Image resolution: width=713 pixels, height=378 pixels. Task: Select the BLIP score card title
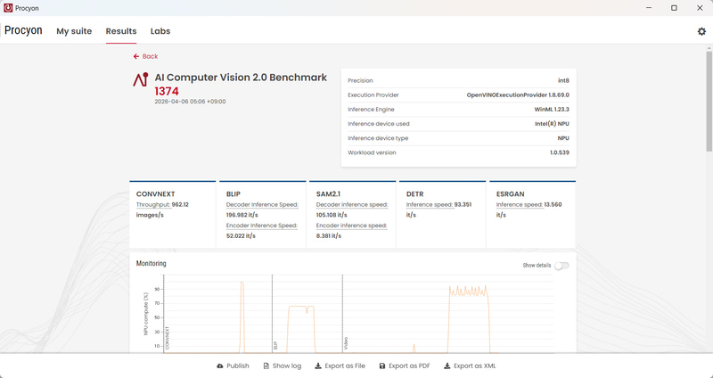(x=234, y=193)
